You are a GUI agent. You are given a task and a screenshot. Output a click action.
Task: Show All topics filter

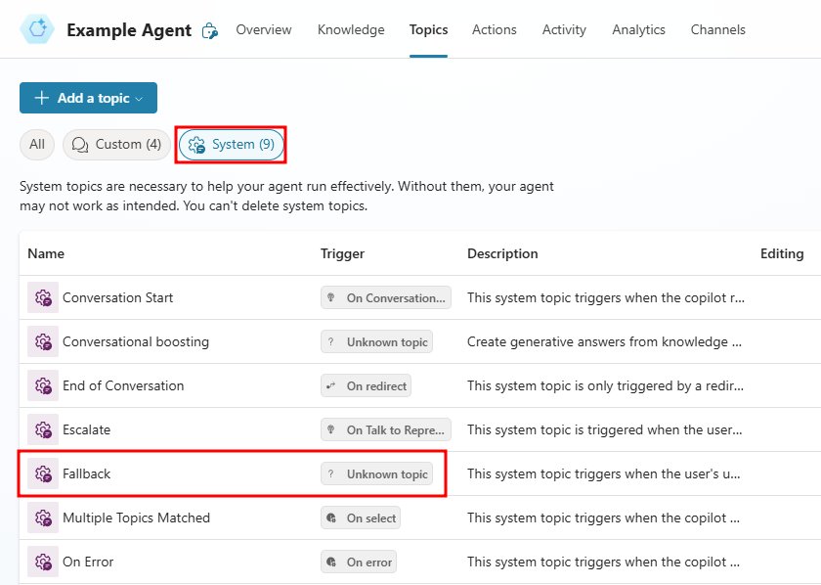pyautogui.click(x=37, y=145)
